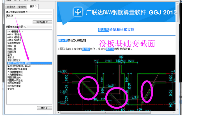The image size is (220, 119).
Task: Select the 类型丰富的桩基承台 topic
Action: tap(17, 69)
